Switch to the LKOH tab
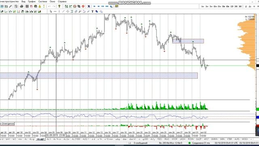This screenshot has height=146, width=259. click(x=183, y=139)
